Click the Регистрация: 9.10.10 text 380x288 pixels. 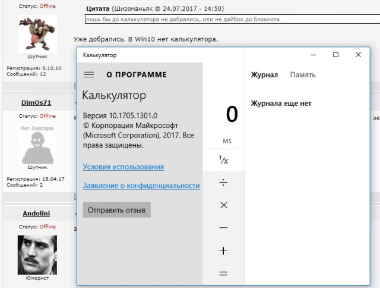(x=34, y=68)
